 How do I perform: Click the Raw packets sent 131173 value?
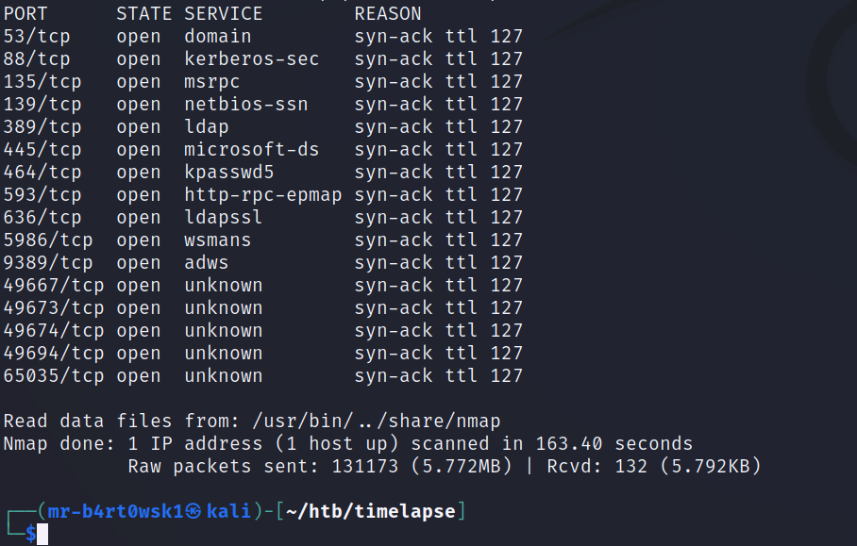coord(365,467)
